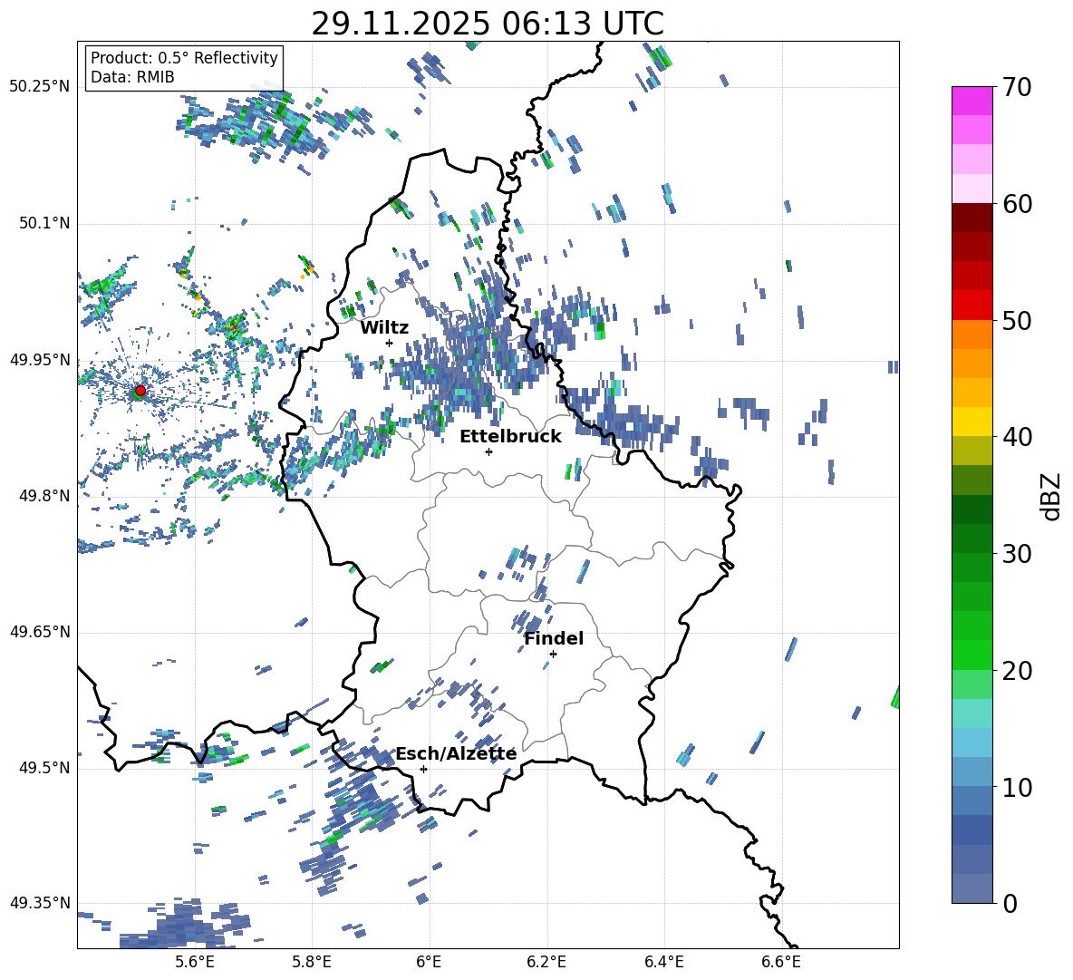Viewport: 1073px width, 980px height.
Task: Click the Wiltz station cross marker
Action: pyautogui.click(x=390, y=343)
